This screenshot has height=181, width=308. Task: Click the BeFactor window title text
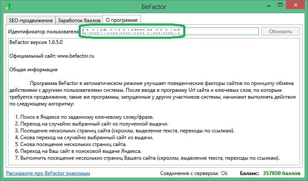154,7
